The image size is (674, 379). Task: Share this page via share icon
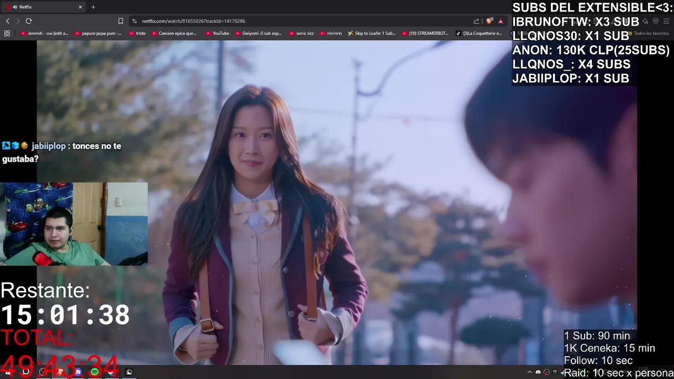(x=476, y=21)
